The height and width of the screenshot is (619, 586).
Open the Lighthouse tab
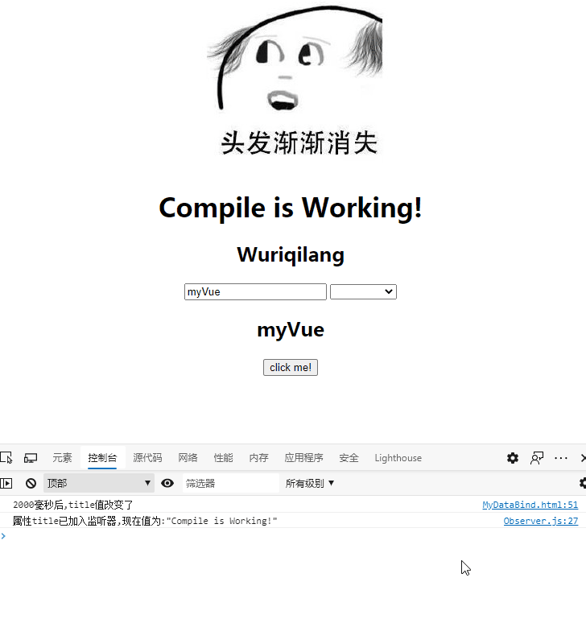click(x=398, y=458)
